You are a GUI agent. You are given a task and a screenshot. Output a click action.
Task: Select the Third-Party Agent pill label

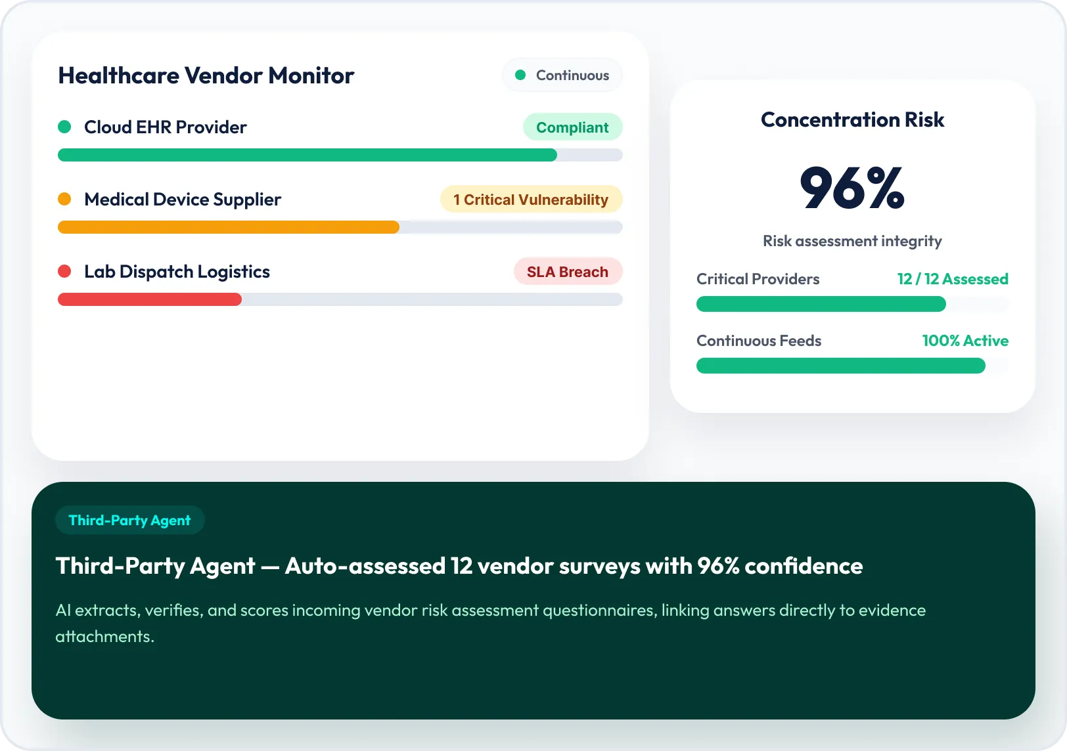129,520
